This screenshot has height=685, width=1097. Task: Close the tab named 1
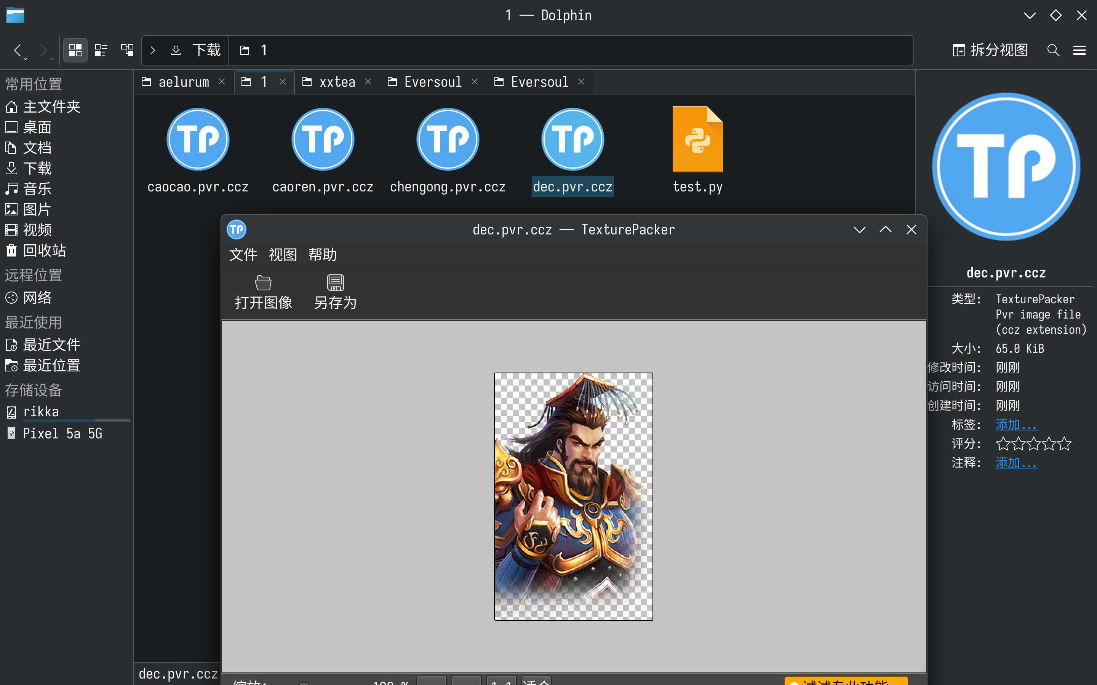(x=282, y=81)
